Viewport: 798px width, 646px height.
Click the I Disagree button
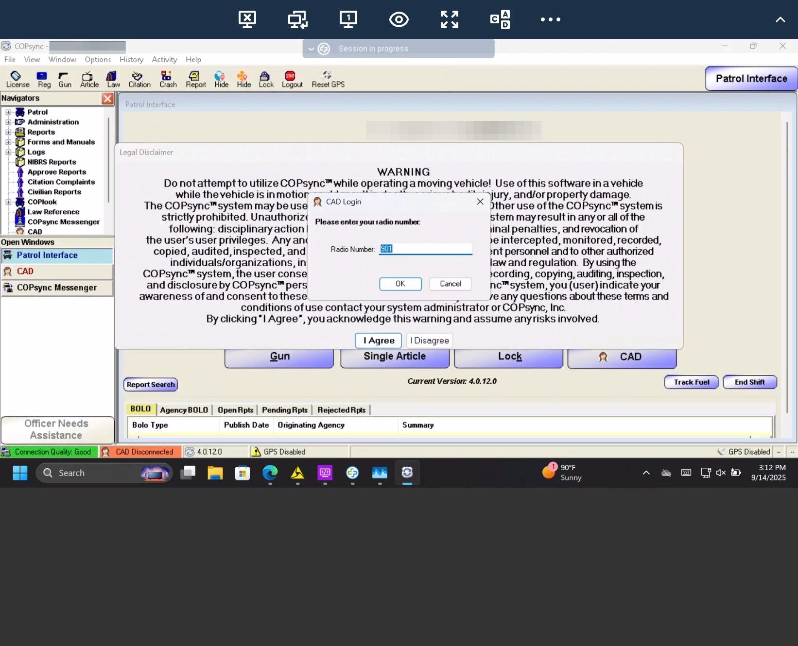point(430,340)
